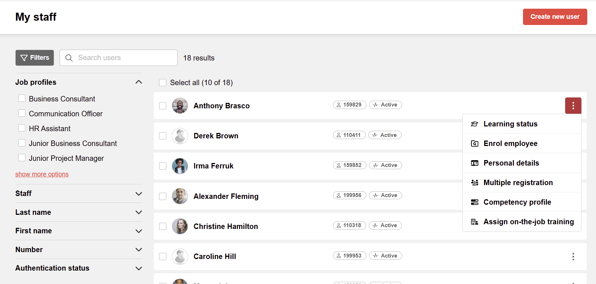Click the Create new user button
The height and width of the screenshot is (284, 596).
coord(555,17)
